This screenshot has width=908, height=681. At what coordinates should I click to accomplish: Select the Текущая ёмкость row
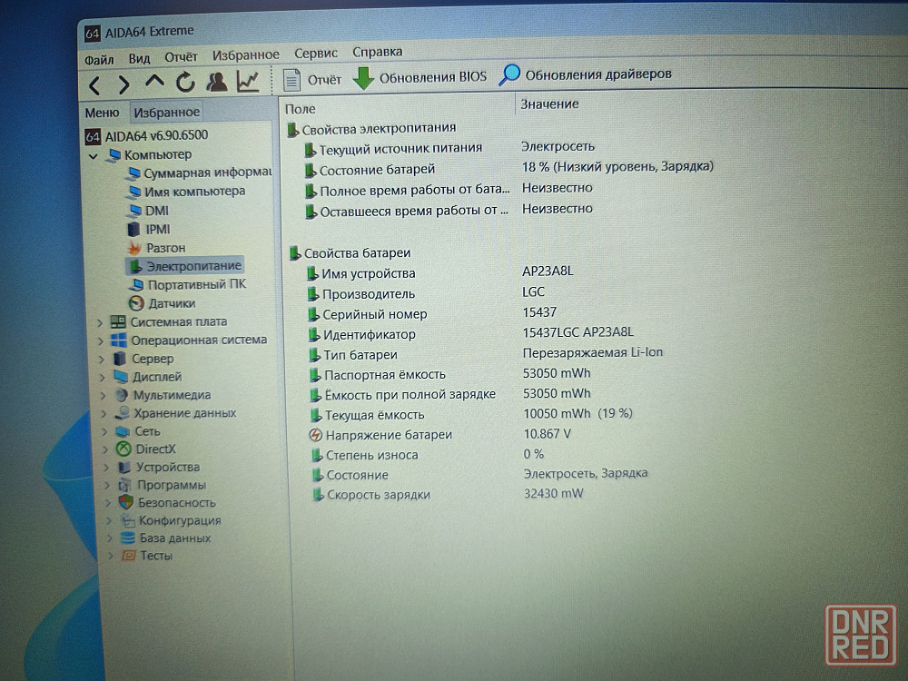(368, 415)
